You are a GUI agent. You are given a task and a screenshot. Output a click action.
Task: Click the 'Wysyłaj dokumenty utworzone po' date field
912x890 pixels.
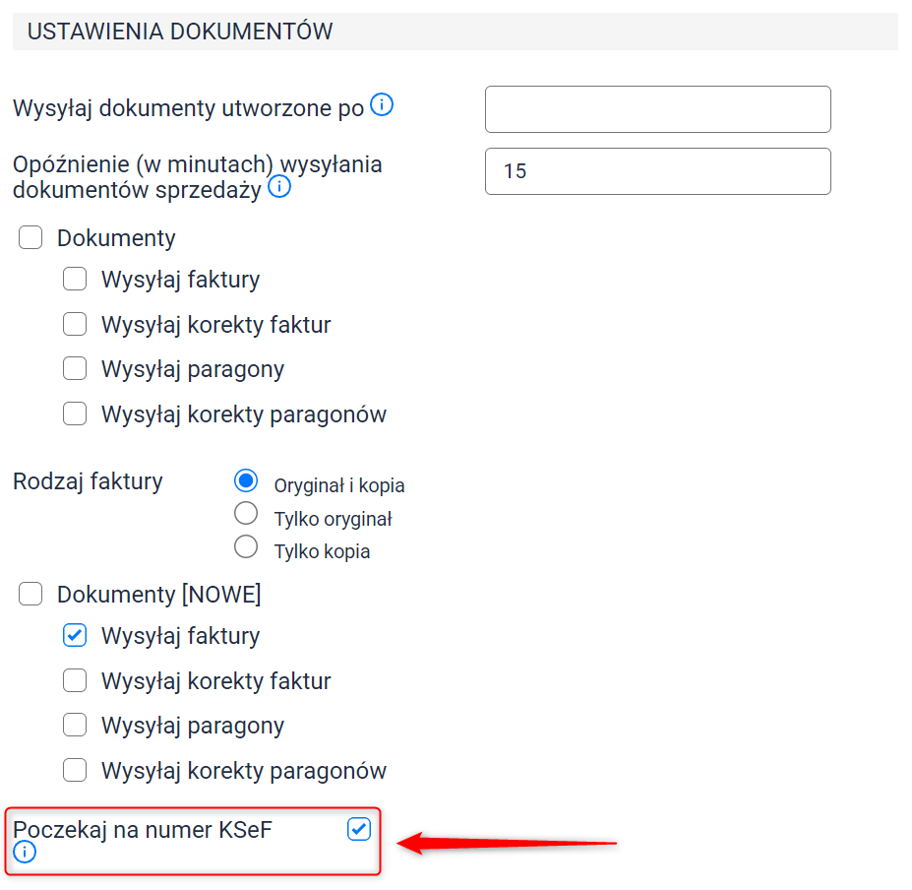[658, 109]
